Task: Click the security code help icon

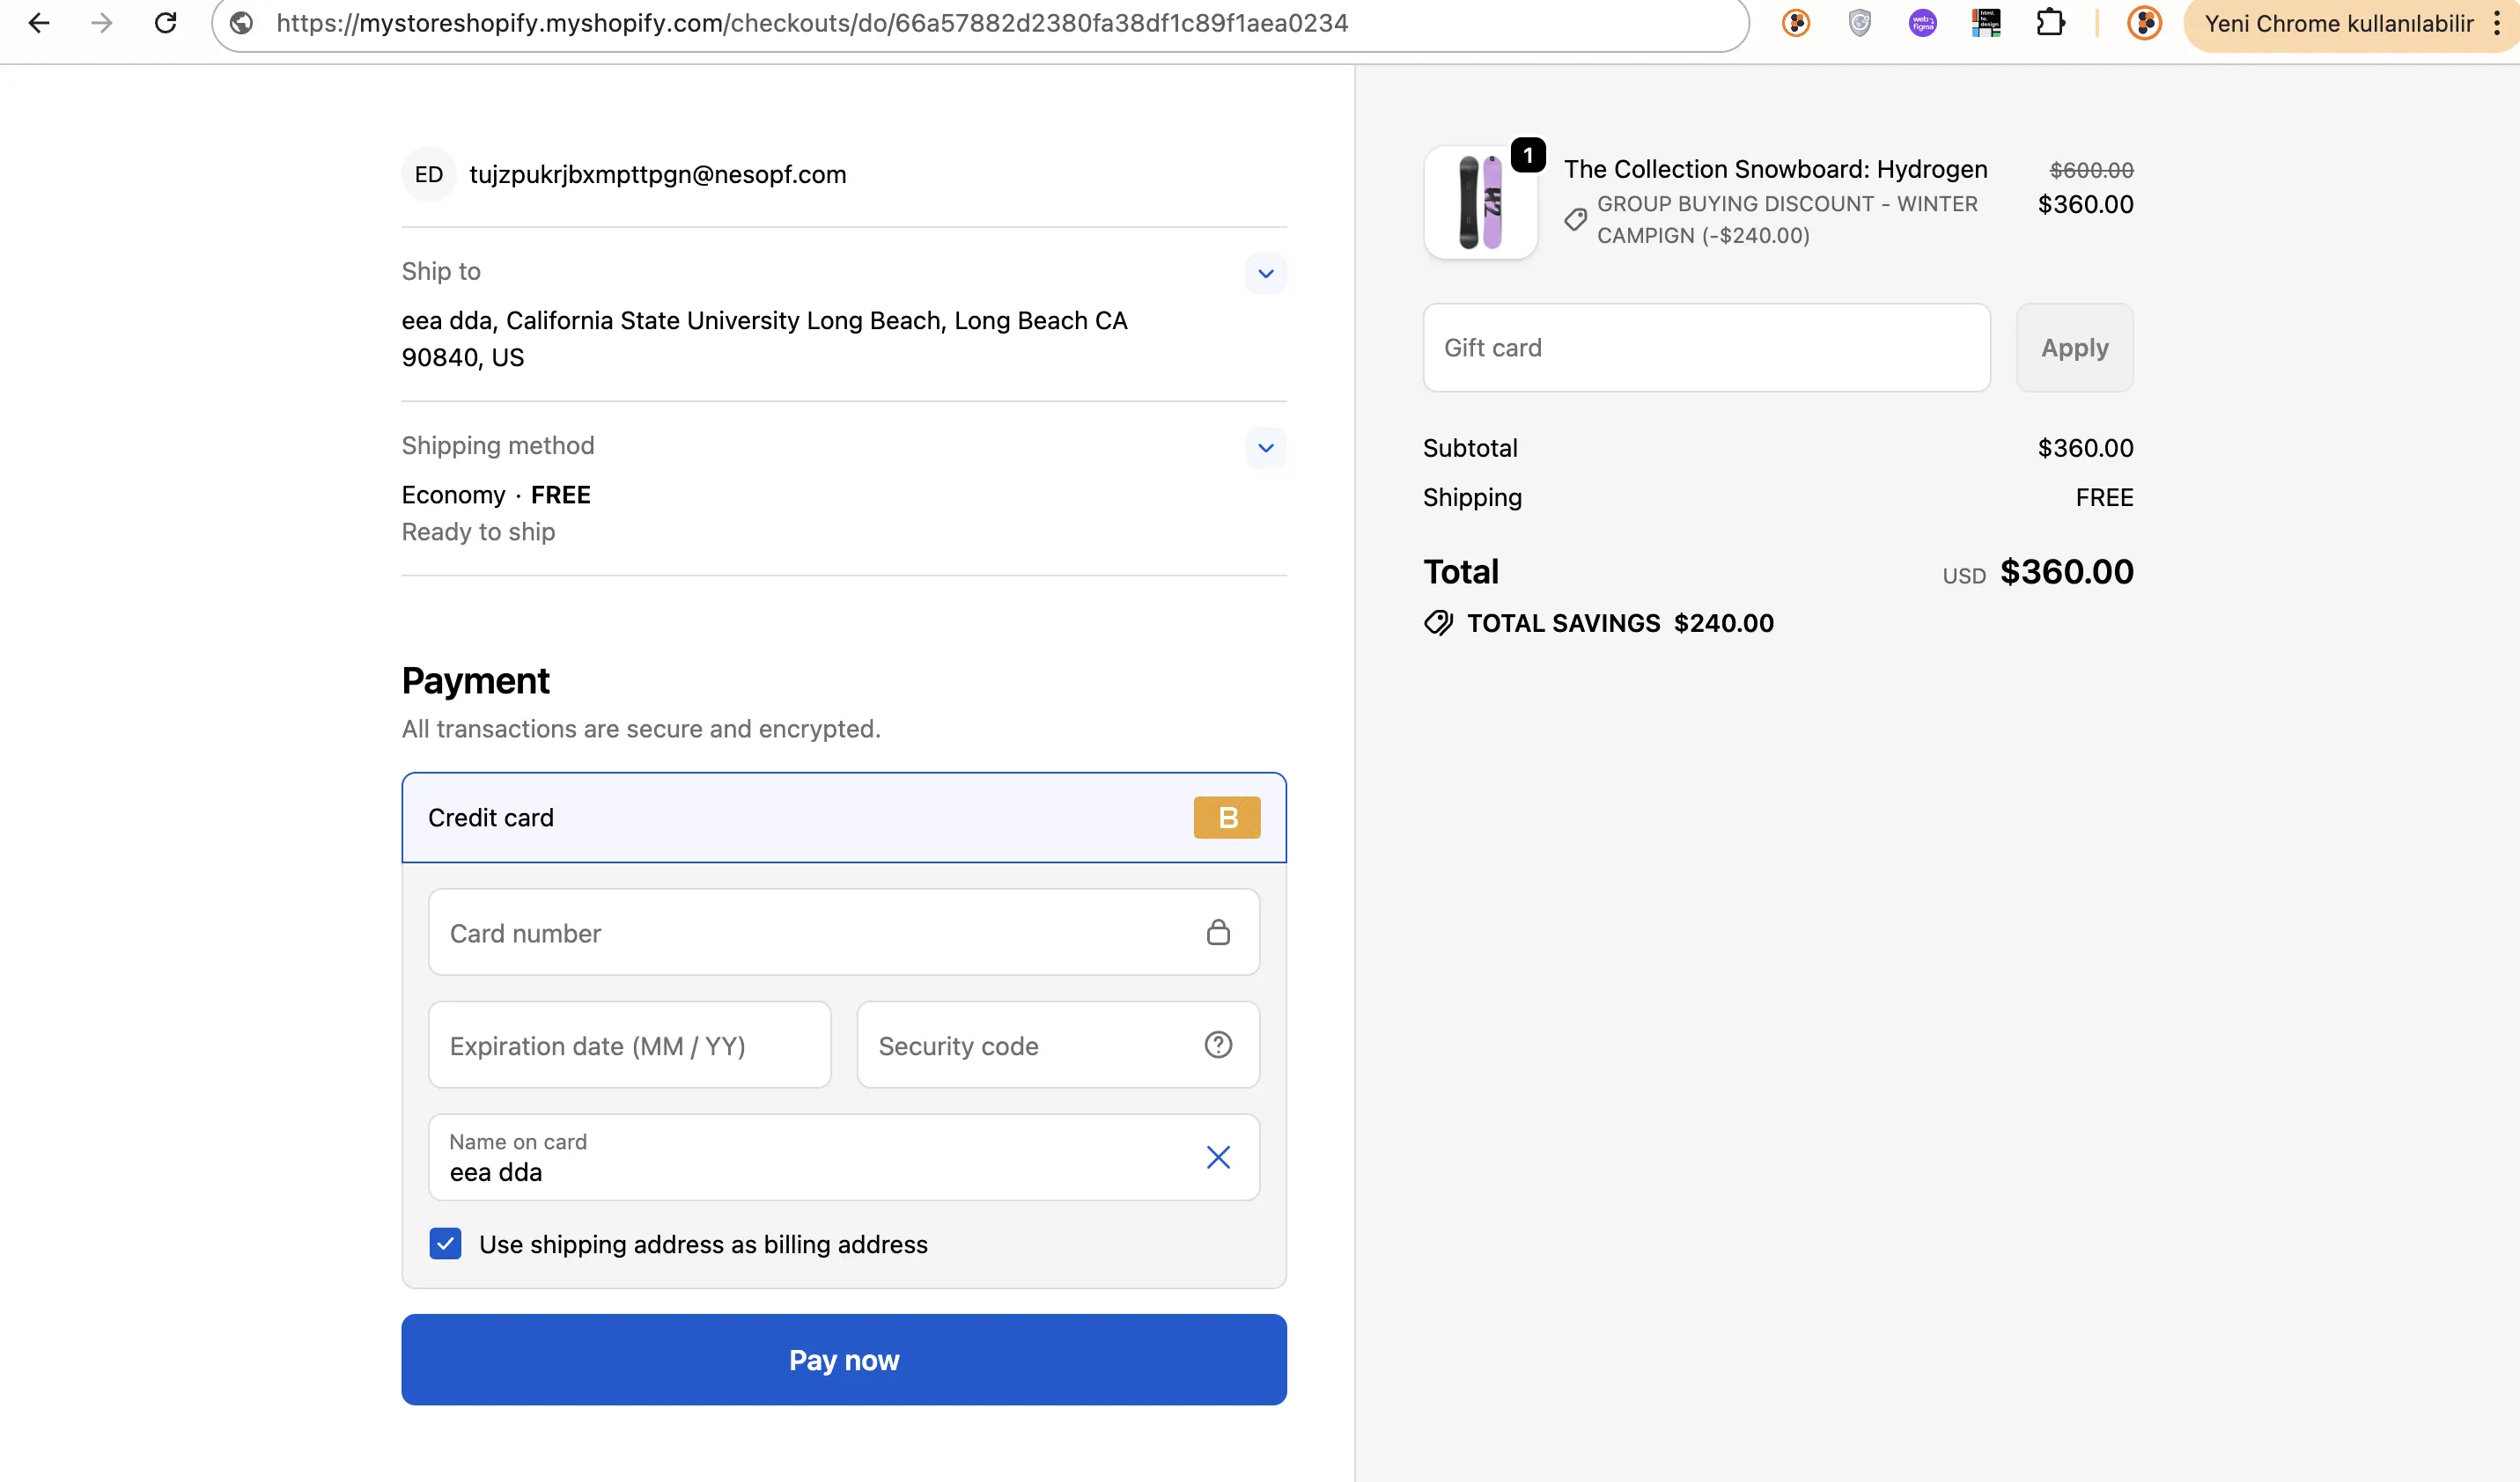Action: pos(1218,1045)
